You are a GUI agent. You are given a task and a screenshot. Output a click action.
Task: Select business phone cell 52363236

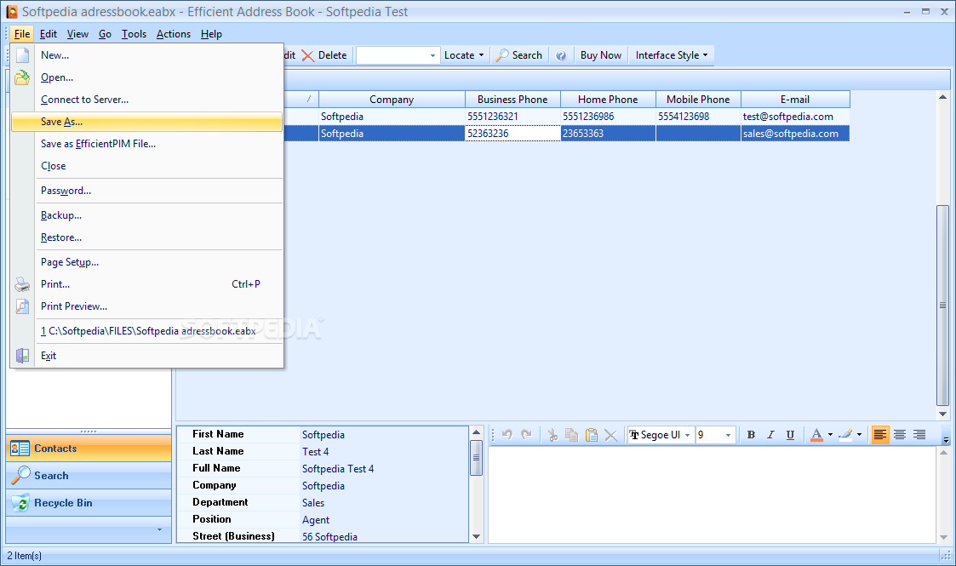click(512, 134)
